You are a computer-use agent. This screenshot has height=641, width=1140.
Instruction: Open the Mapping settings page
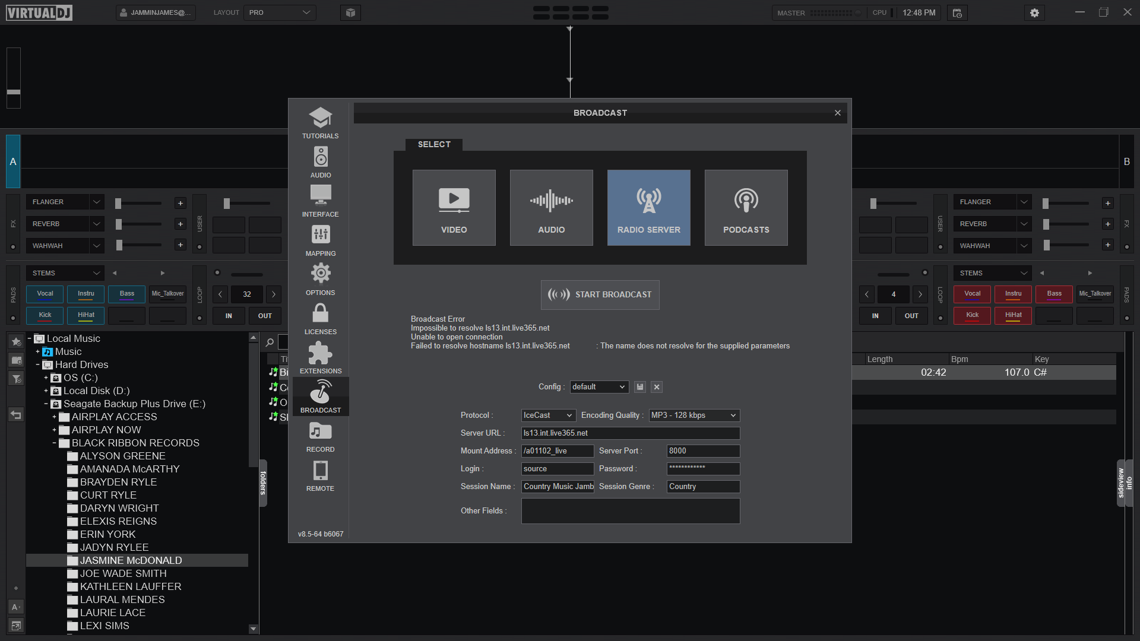click(320, 240)
